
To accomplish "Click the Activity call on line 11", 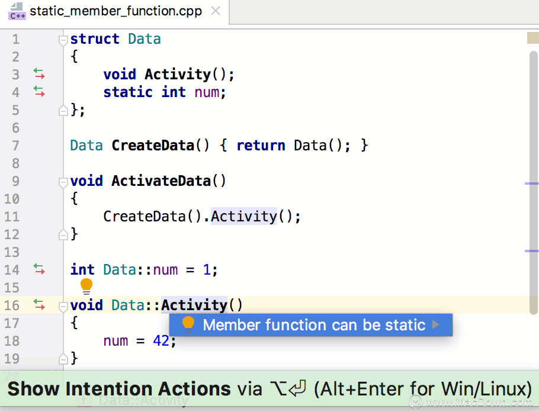I will (x=243, y=217).
